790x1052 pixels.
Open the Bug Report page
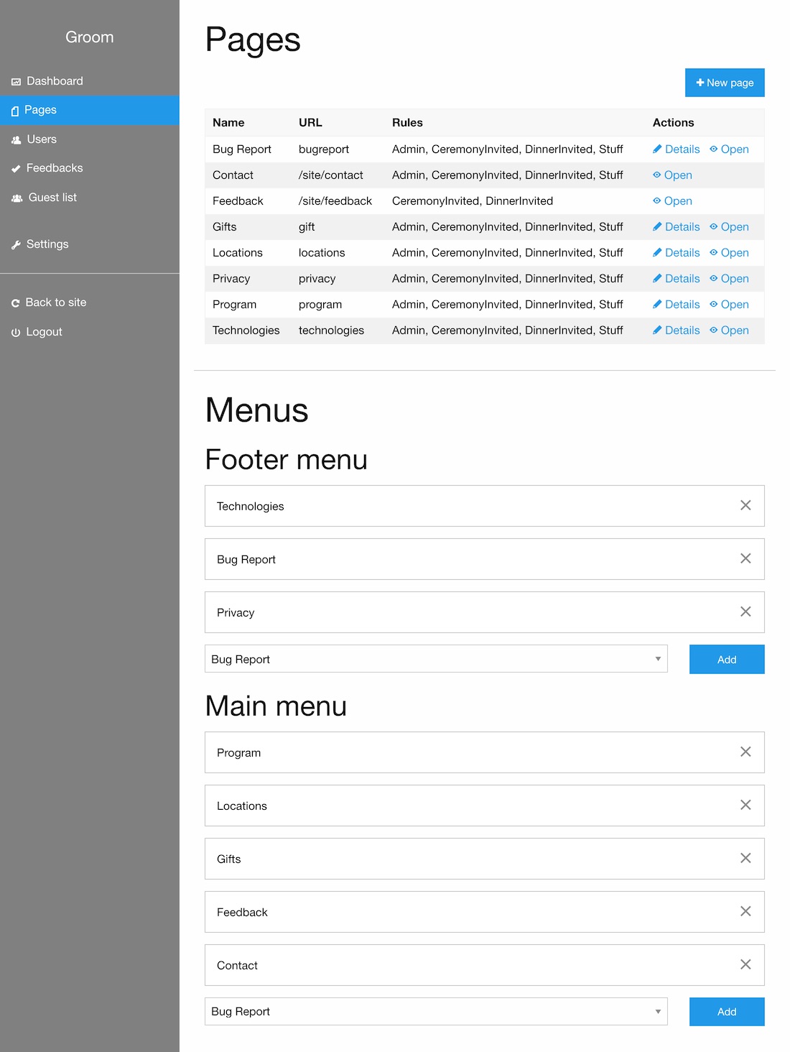tap(729, 149)
